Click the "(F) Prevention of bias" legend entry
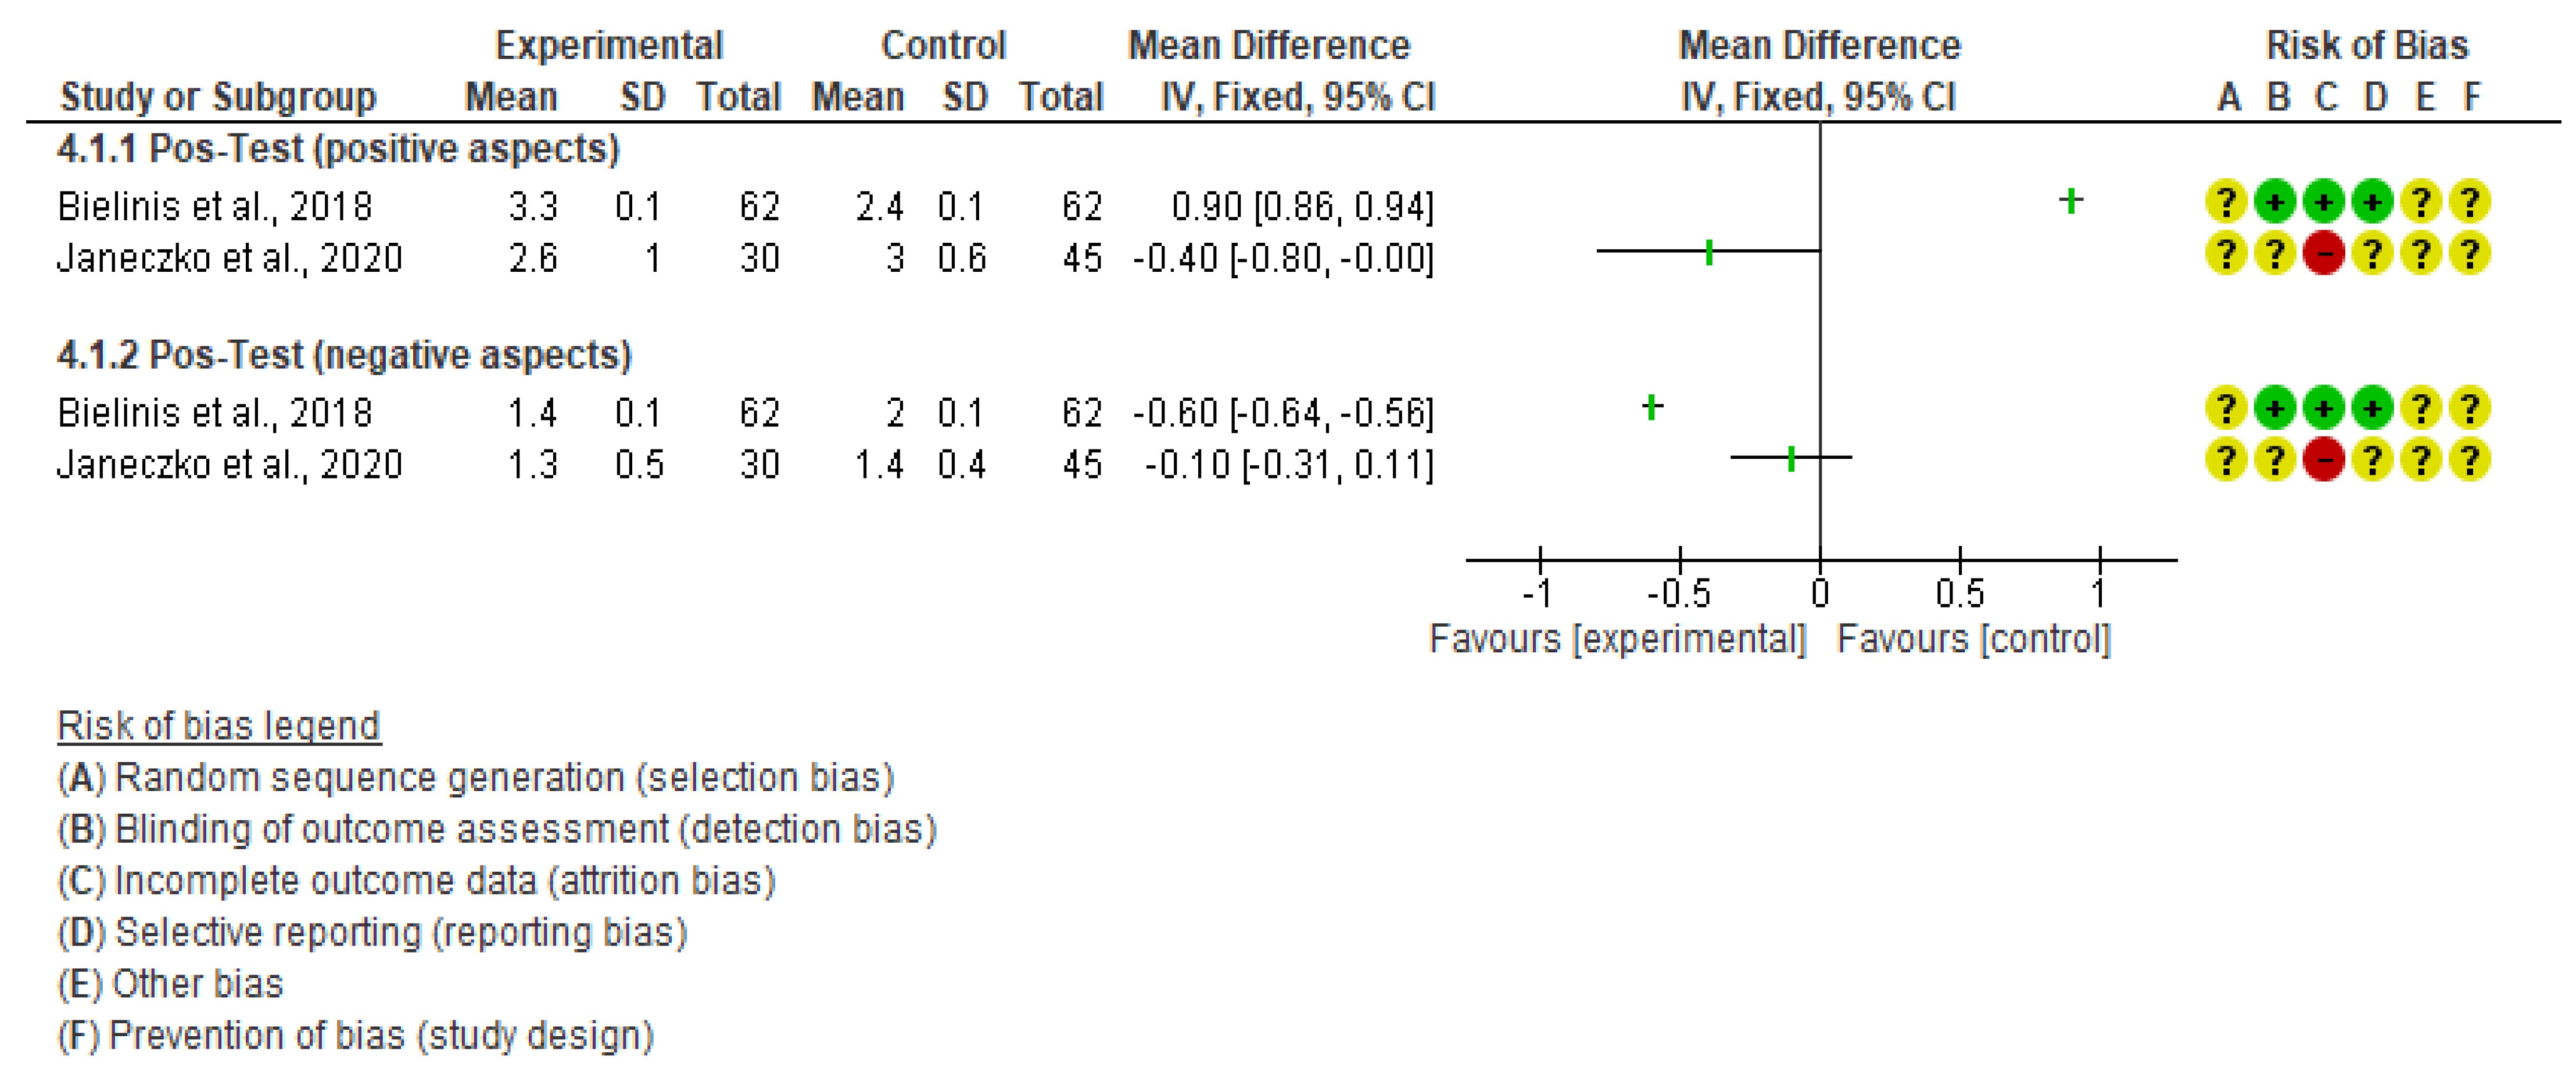 355,1036
